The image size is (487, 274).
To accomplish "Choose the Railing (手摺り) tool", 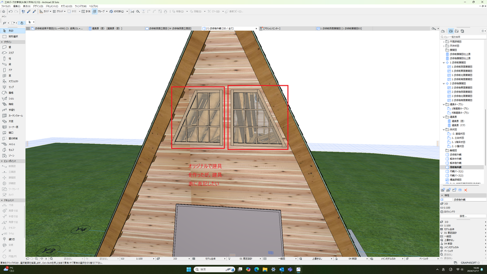I will pyautogui.click(x=12, y=110).
